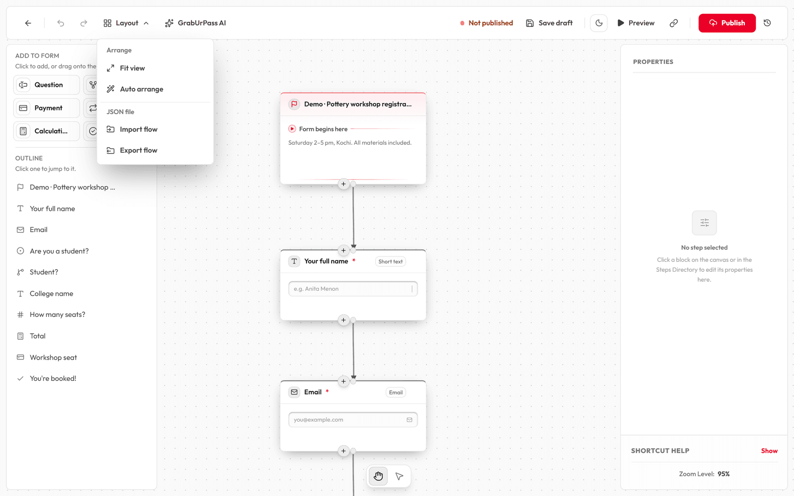794x496 pixels.
Task: Jump to Are you a student? step
Action: point(81,251)
